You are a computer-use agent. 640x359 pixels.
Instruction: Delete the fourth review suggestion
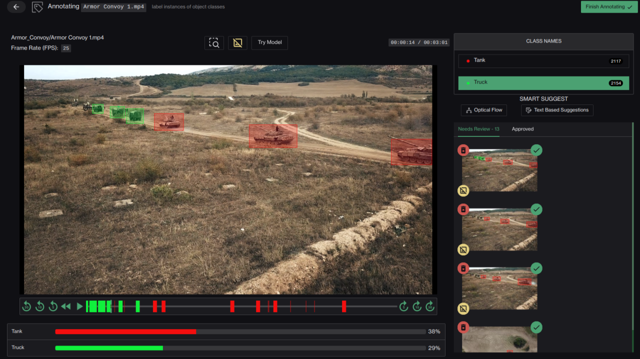click(x=463, y=328)
